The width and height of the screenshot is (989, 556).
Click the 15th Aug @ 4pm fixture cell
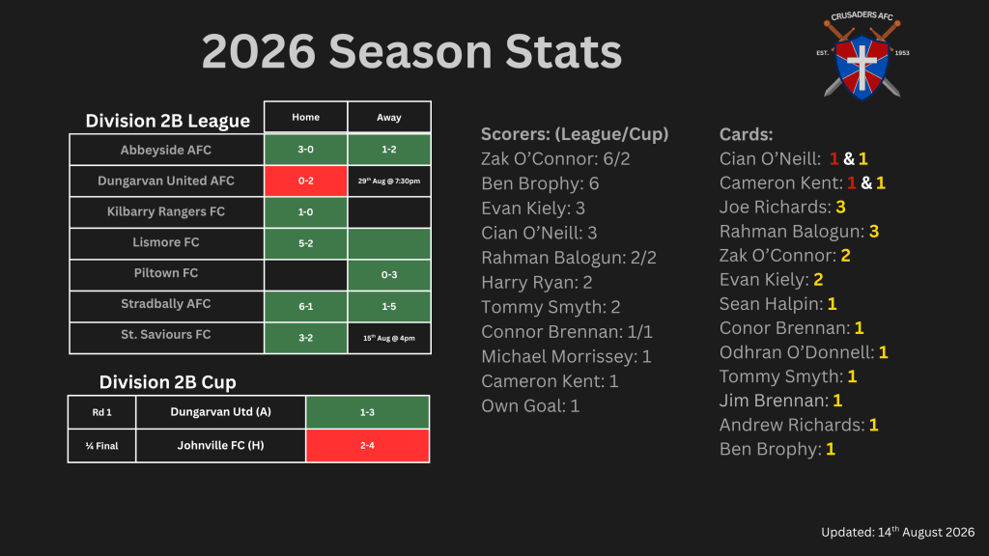pos(389,338)
